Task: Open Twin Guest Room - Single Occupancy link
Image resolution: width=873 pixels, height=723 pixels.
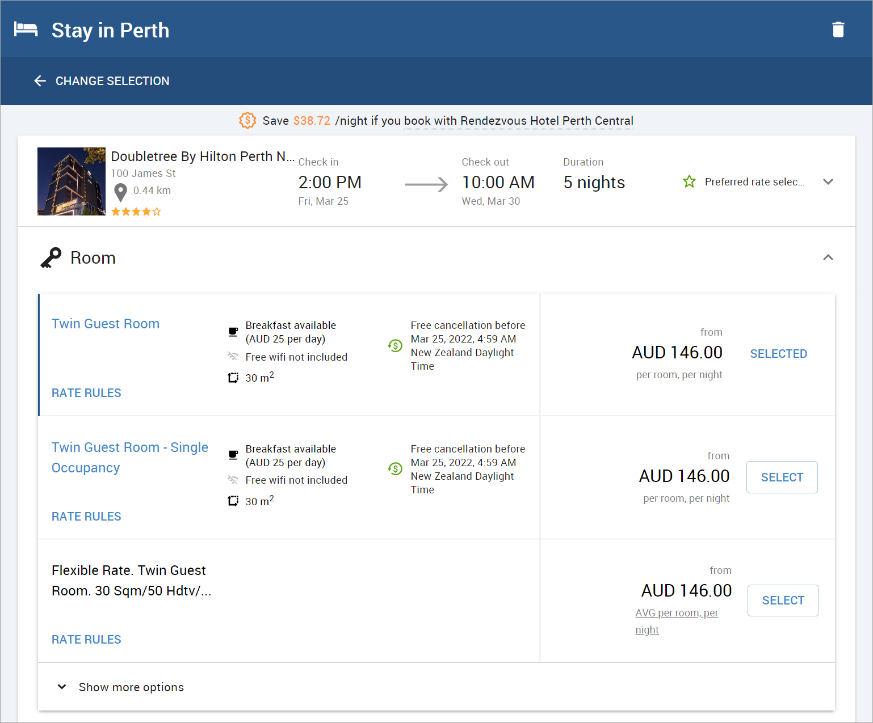Action: pos(130,458)
